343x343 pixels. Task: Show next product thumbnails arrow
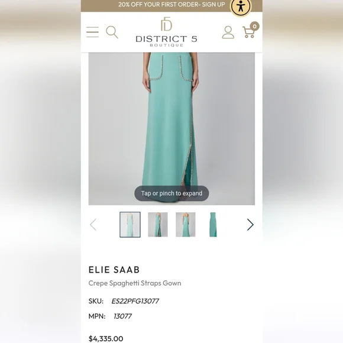coord(250,225)
